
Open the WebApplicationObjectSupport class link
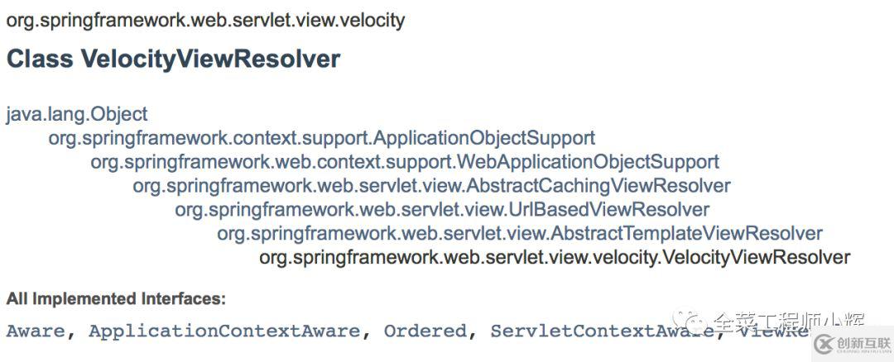405,162
